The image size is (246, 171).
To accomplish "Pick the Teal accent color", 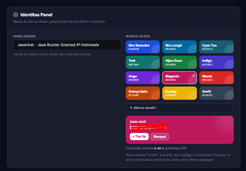I will tap(143, 62).
